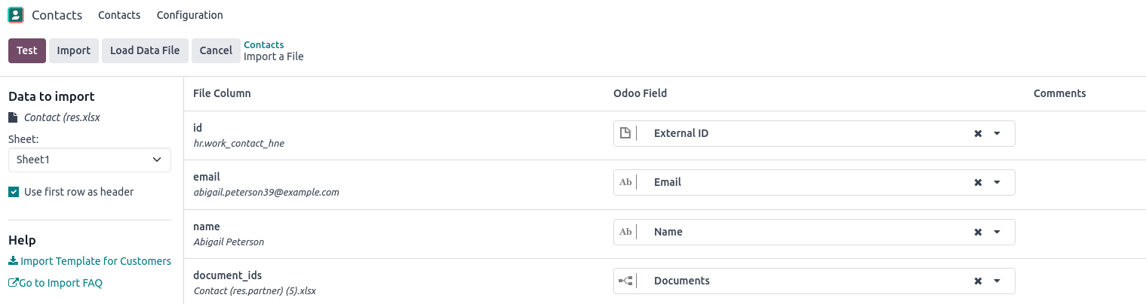Remove the Documents field mapping
Viewport: 1146px width, 304px height.
coord(978,281)
